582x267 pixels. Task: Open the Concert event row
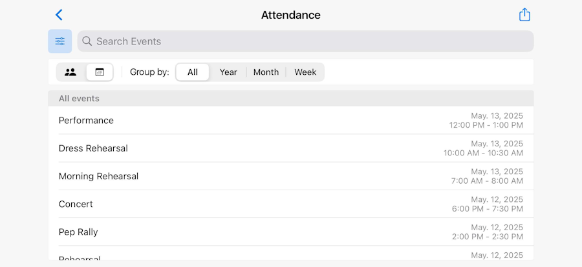[76, 204]
